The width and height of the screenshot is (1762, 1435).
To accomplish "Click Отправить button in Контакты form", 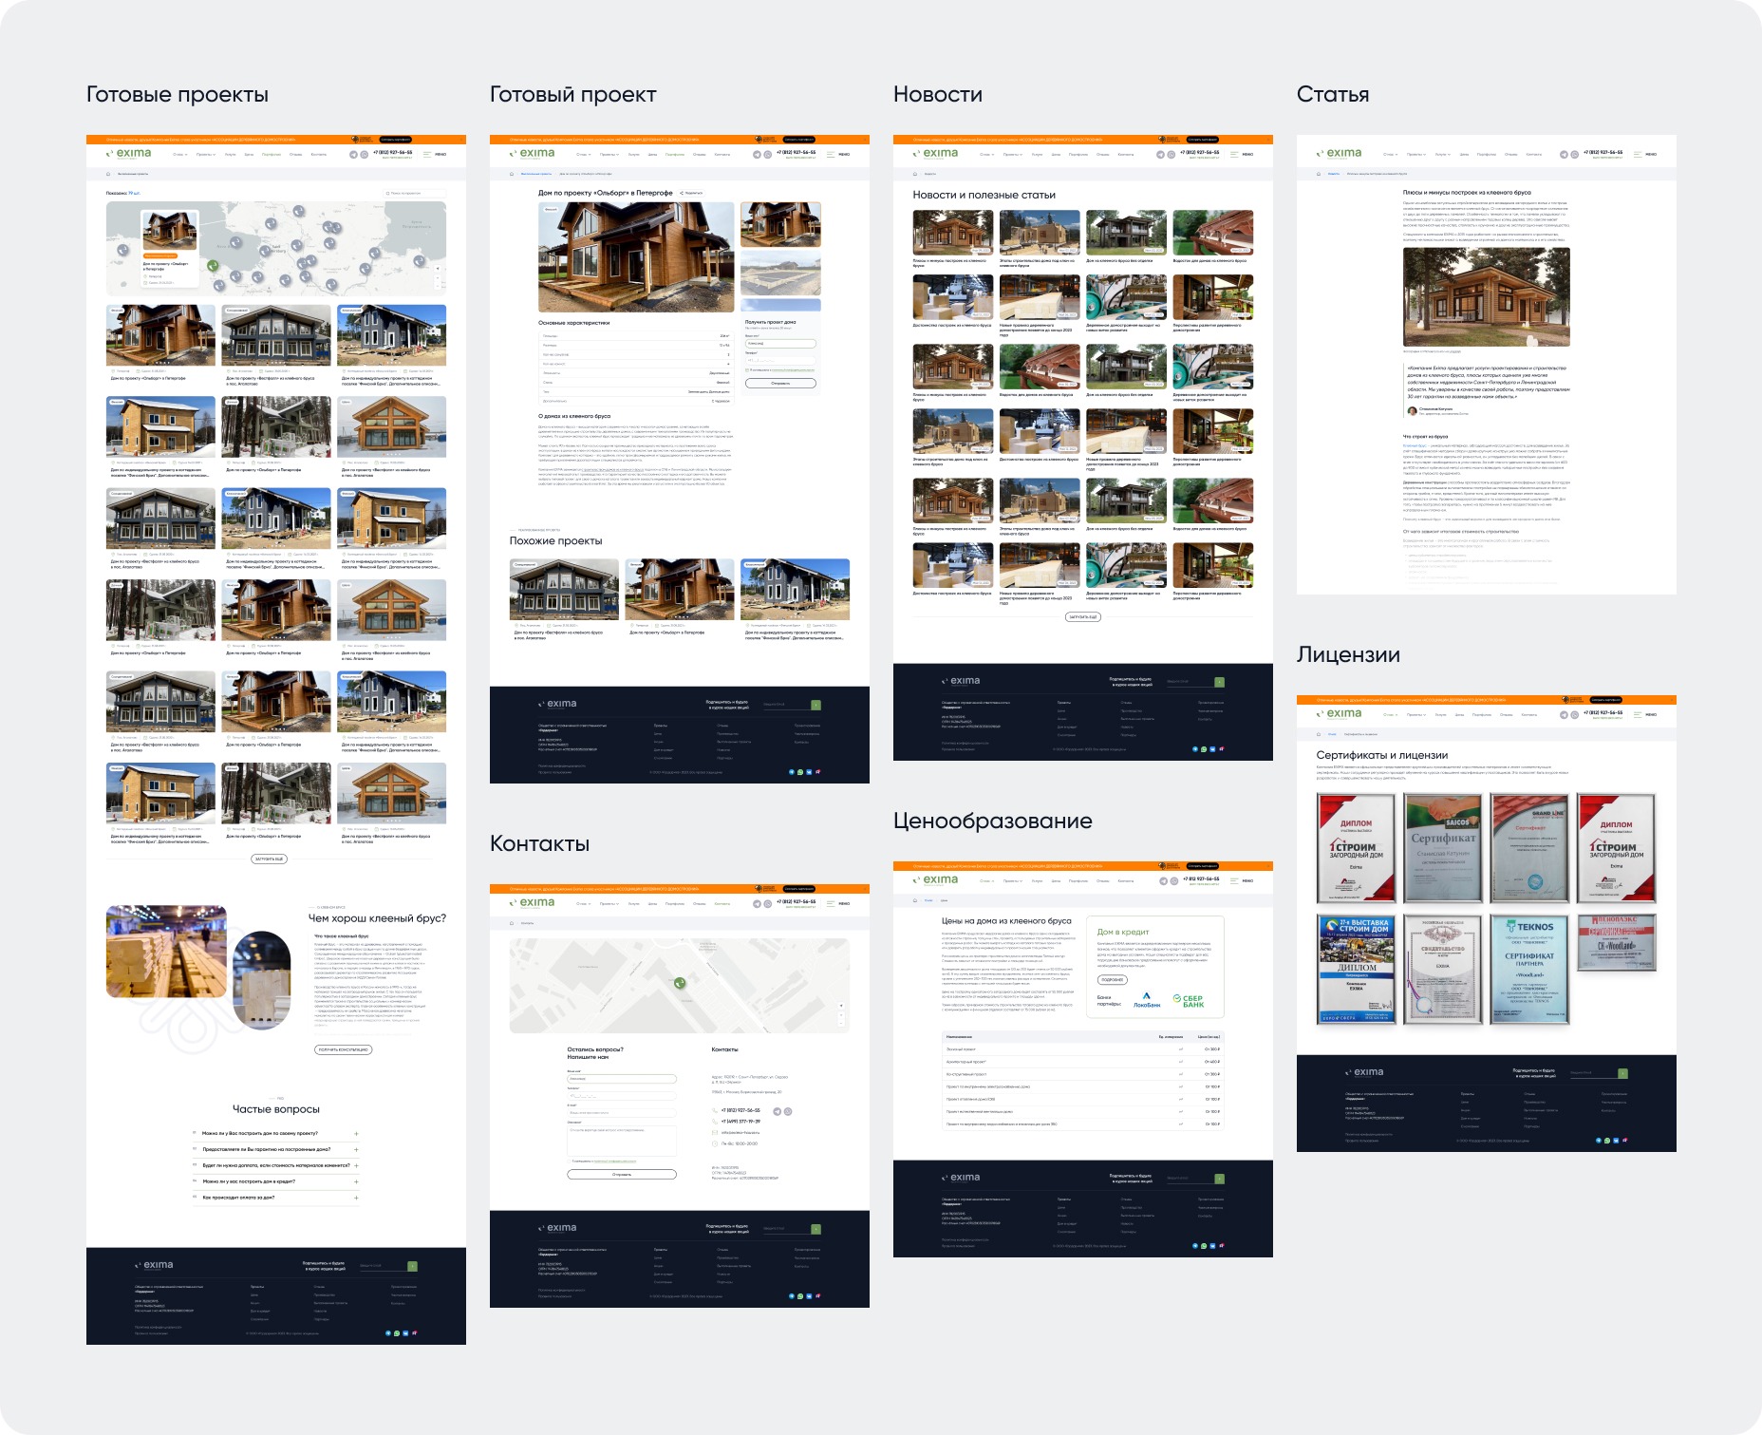I will 622,1175.
